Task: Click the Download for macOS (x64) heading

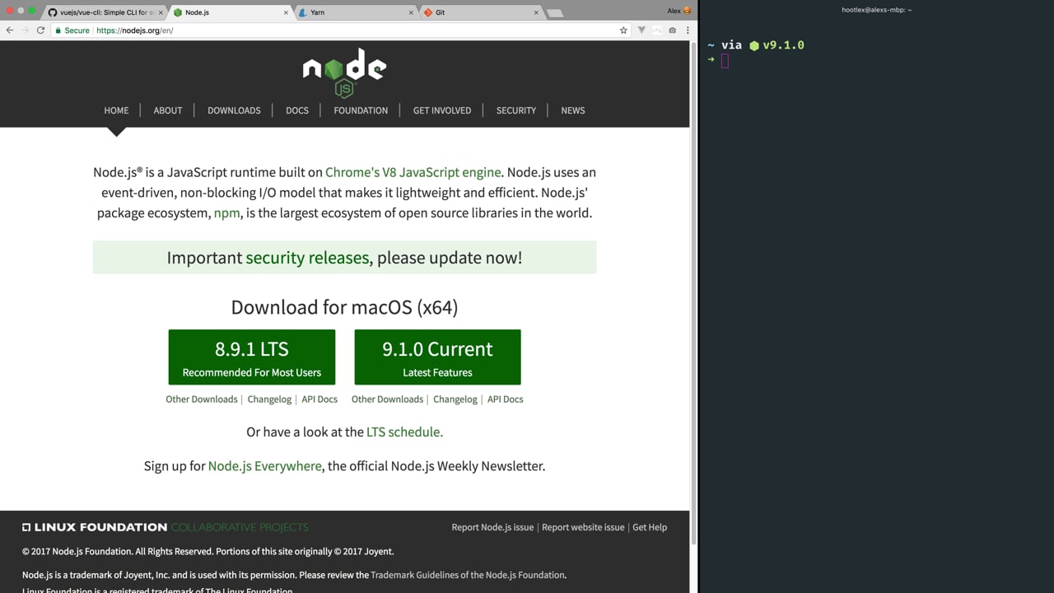Action: coord(344,307)
